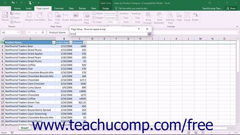Open theme Fonts options
Screen dimensions: 240x135
click(x=15, y=18)
